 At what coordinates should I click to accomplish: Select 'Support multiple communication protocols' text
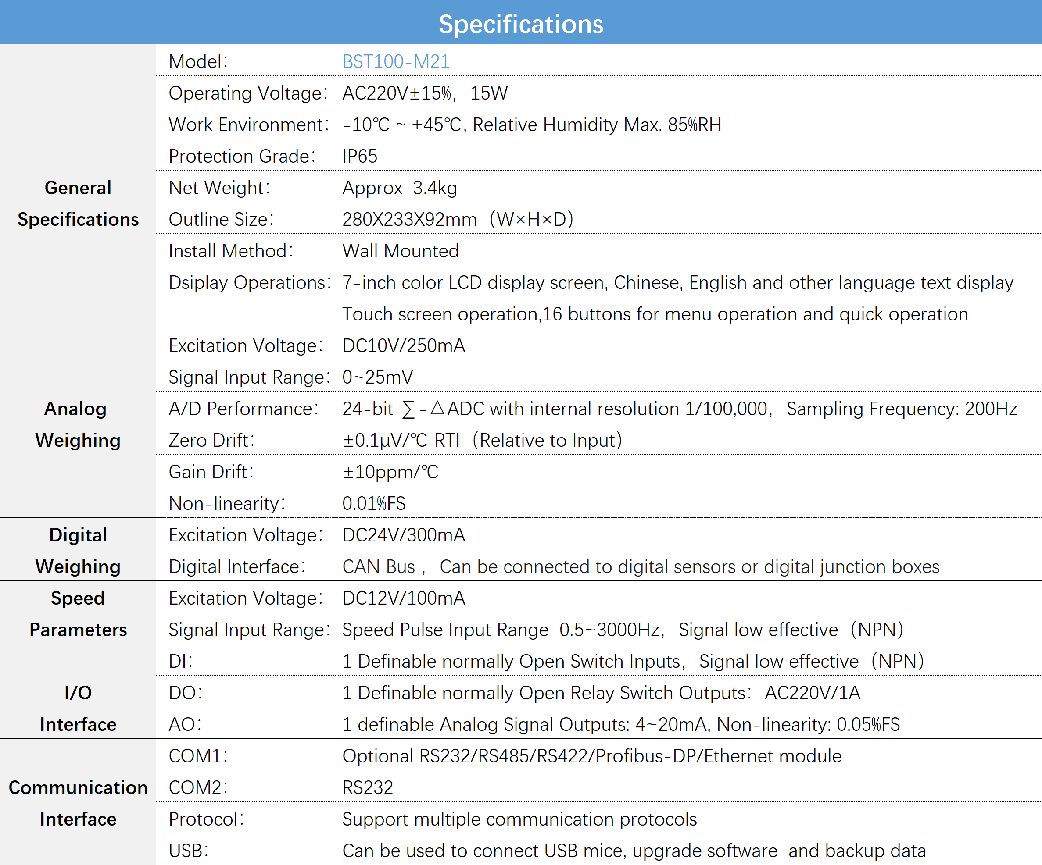click(519, 819)
